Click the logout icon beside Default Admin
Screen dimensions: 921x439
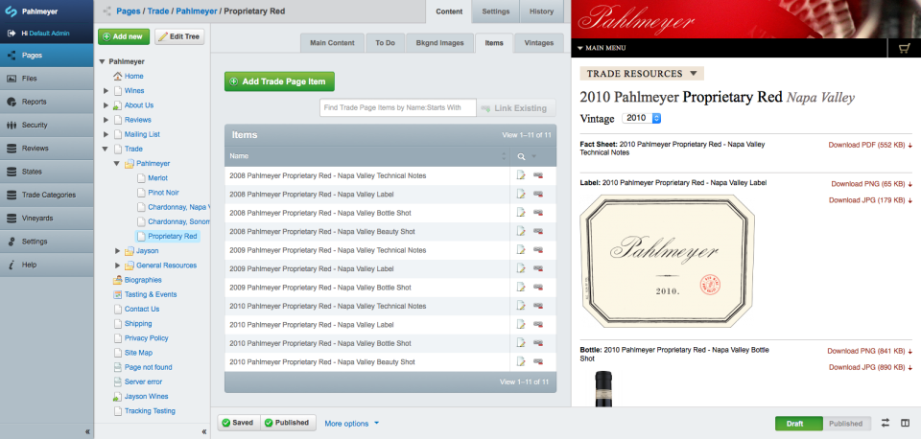12,34
